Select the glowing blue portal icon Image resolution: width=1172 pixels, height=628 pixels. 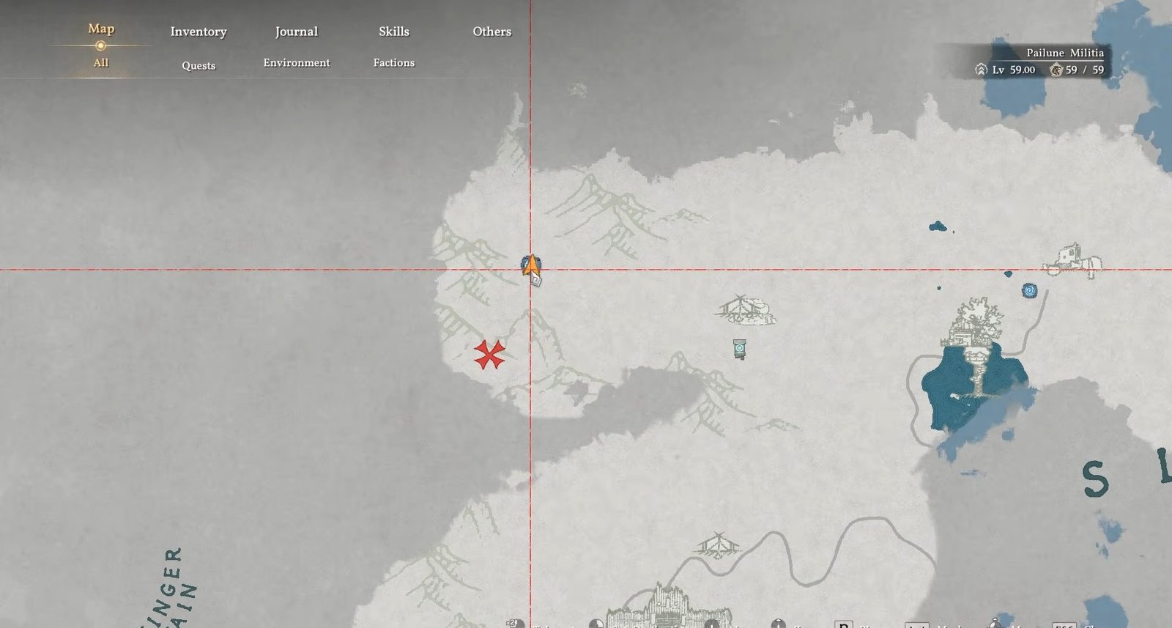[x=1030, y=291]
